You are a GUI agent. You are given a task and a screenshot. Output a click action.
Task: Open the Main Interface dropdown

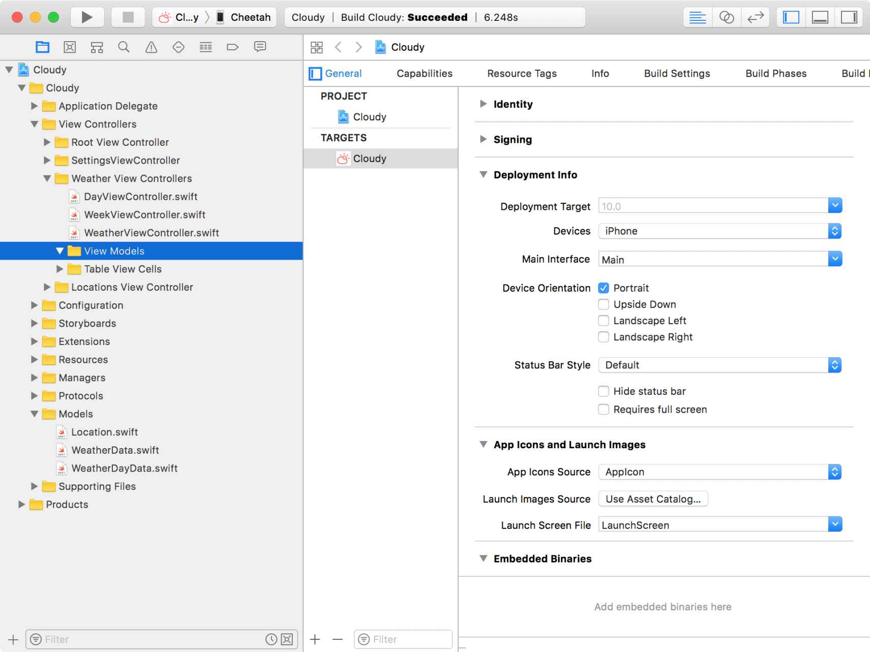(x=835, y=259)
